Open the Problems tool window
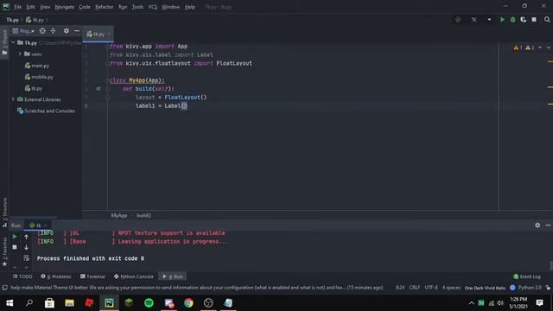 point(56,276)
